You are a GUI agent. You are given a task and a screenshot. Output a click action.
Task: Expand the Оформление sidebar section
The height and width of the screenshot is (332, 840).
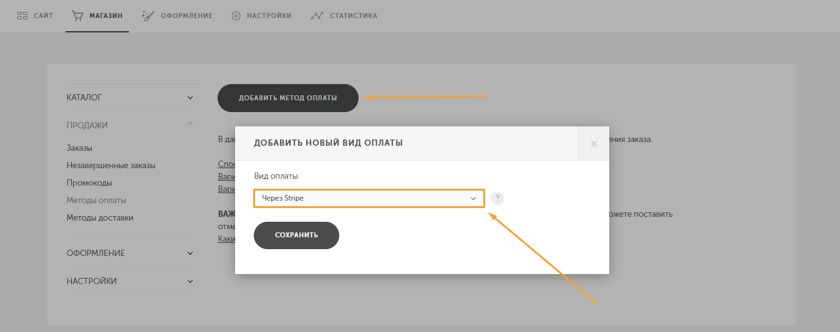point(190,254)
